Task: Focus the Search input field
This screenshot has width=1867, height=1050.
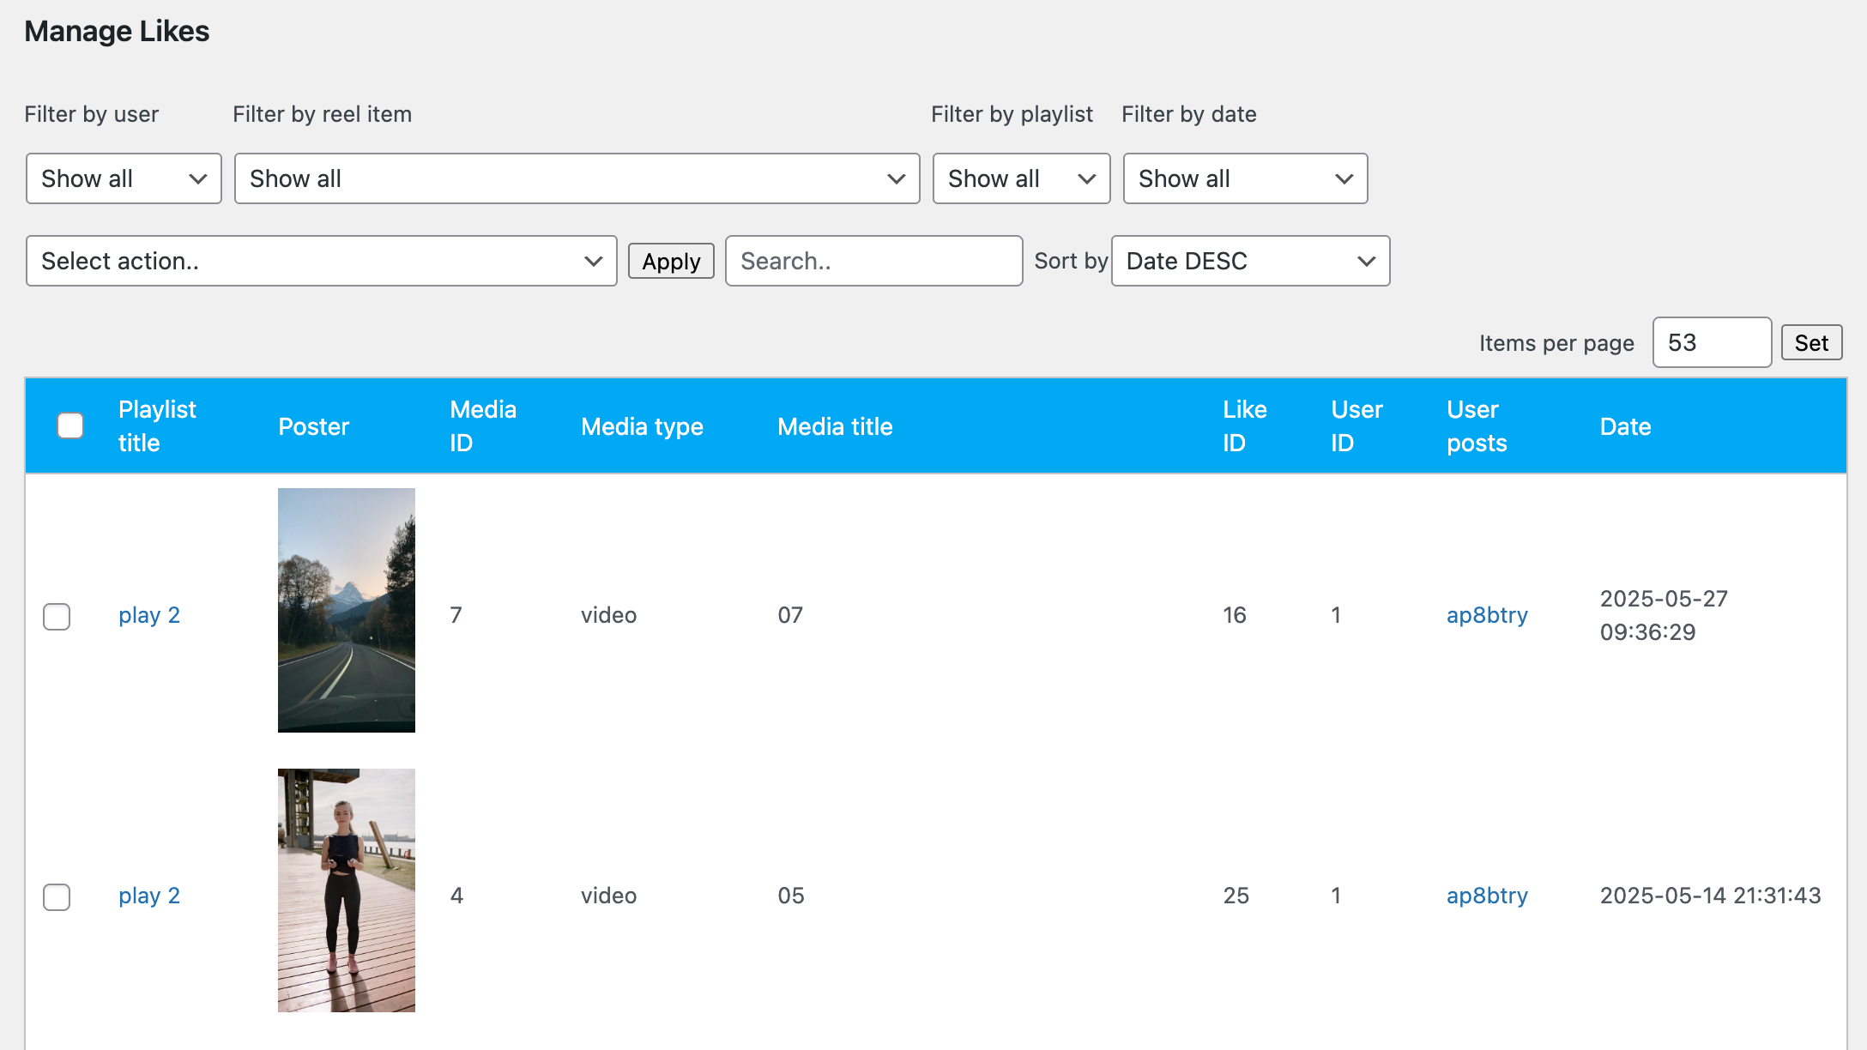Action: tap(873, 261)
